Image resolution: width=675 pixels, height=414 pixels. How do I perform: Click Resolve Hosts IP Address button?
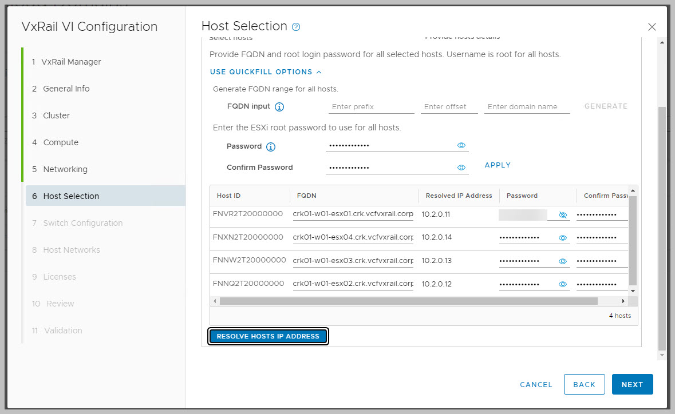coord(268,336)
